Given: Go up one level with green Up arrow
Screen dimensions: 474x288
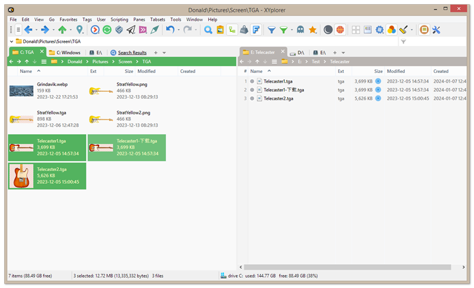Looking at the screenshot, I should (62, 29).
